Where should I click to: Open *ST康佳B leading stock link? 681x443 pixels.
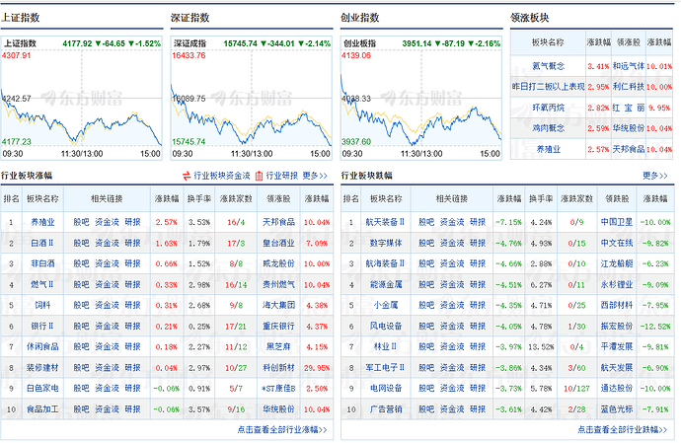[x=278, y=388]
